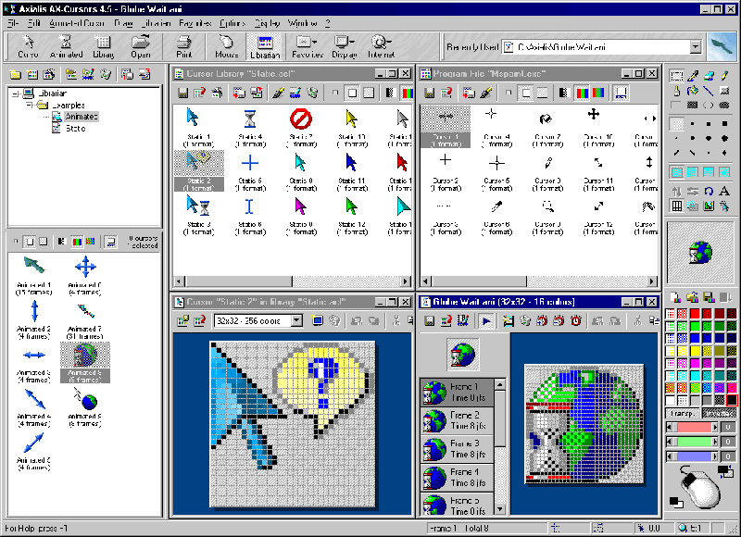This screenshot has width=741, height=537.
Task: Open the File menu
Action: coord(13,22)
